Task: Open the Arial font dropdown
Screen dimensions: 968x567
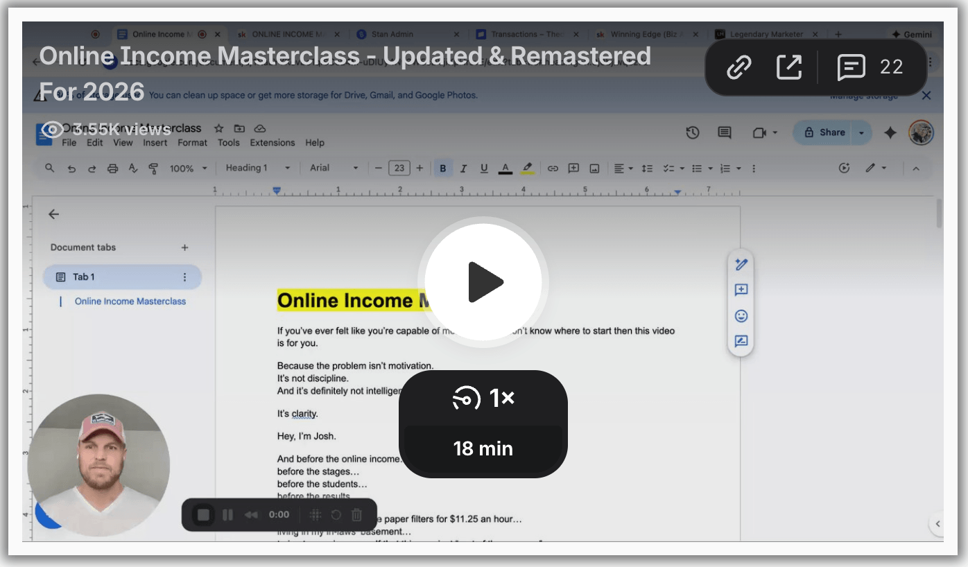Action: pos(334,168)
